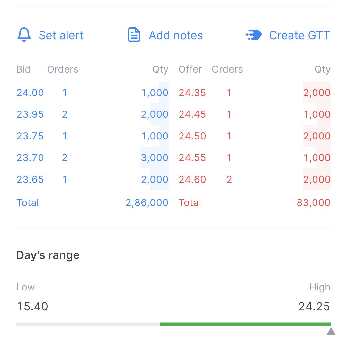Tap the gray range marker triangle

click(x=331, y=331)
